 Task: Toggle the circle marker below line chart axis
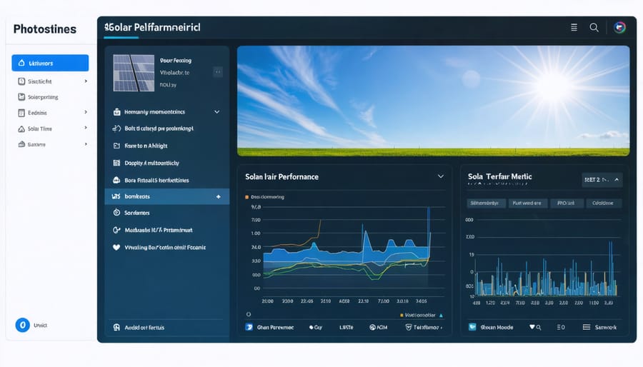249,313
